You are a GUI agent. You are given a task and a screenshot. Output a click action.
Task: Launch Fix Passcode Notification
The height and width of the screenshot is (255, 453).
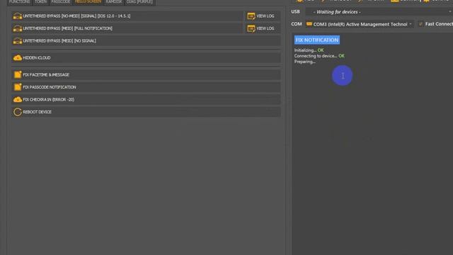pos(147,87)
